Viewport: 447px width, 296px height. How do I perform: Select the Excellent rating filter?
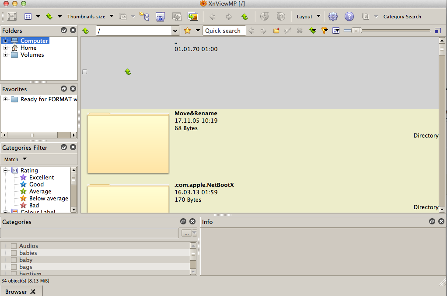click(x=42, y=178)
